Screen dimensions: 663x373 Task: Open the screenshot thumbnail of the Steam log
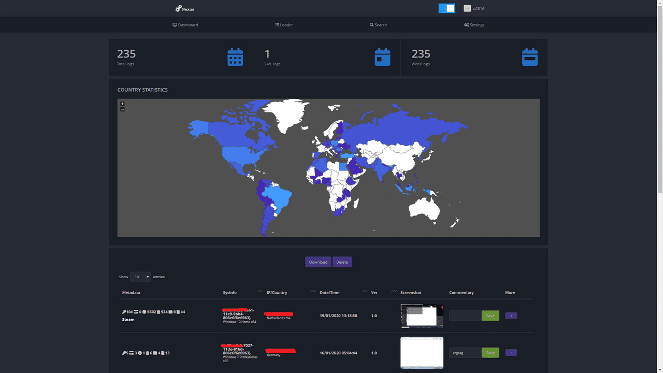[x=421, y=315]
